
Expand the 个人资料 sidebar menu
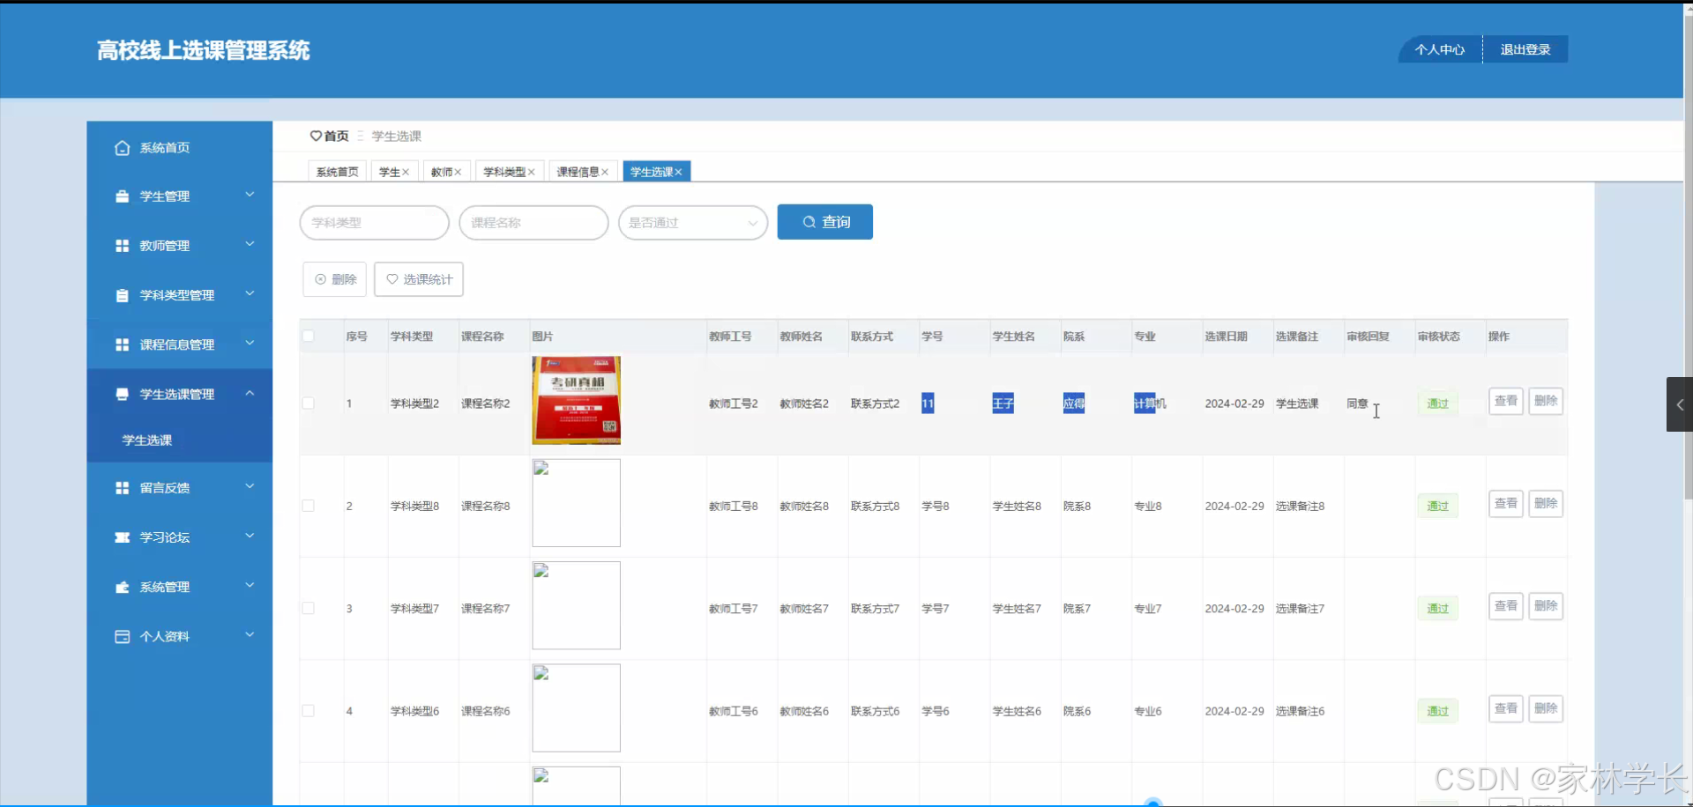point(250,634)
